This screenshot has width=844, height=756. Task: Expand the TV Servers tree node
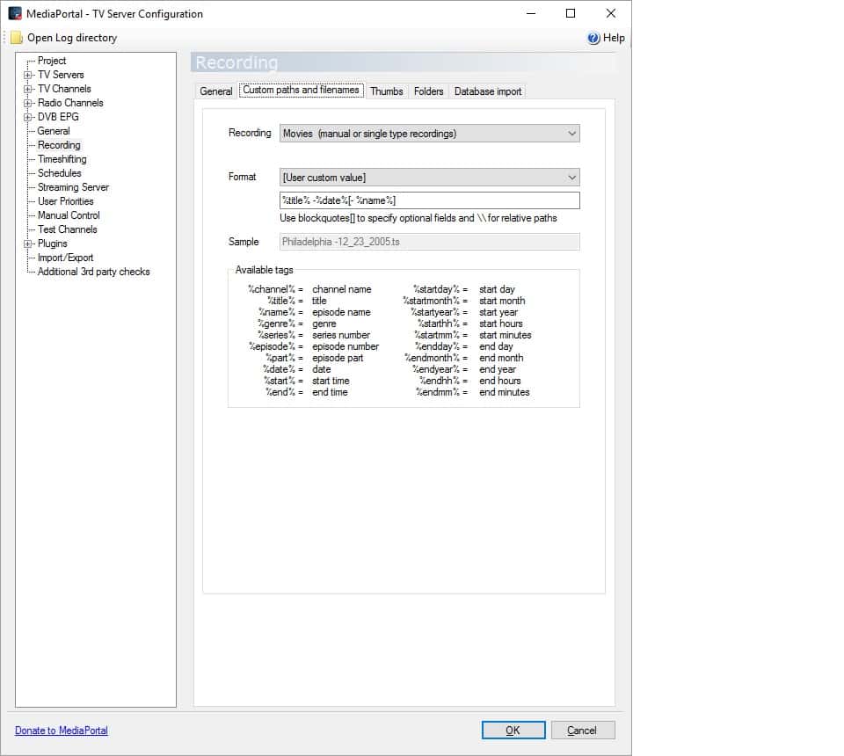[28, 76]
